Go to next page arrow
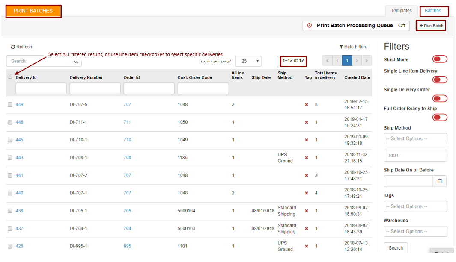 point(357,61)
